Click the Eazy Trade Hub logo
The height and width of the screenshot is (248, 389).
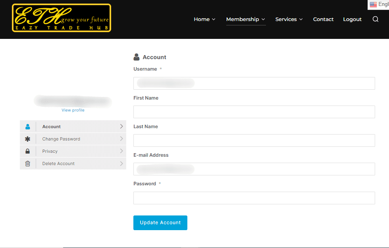coord(62,18)
